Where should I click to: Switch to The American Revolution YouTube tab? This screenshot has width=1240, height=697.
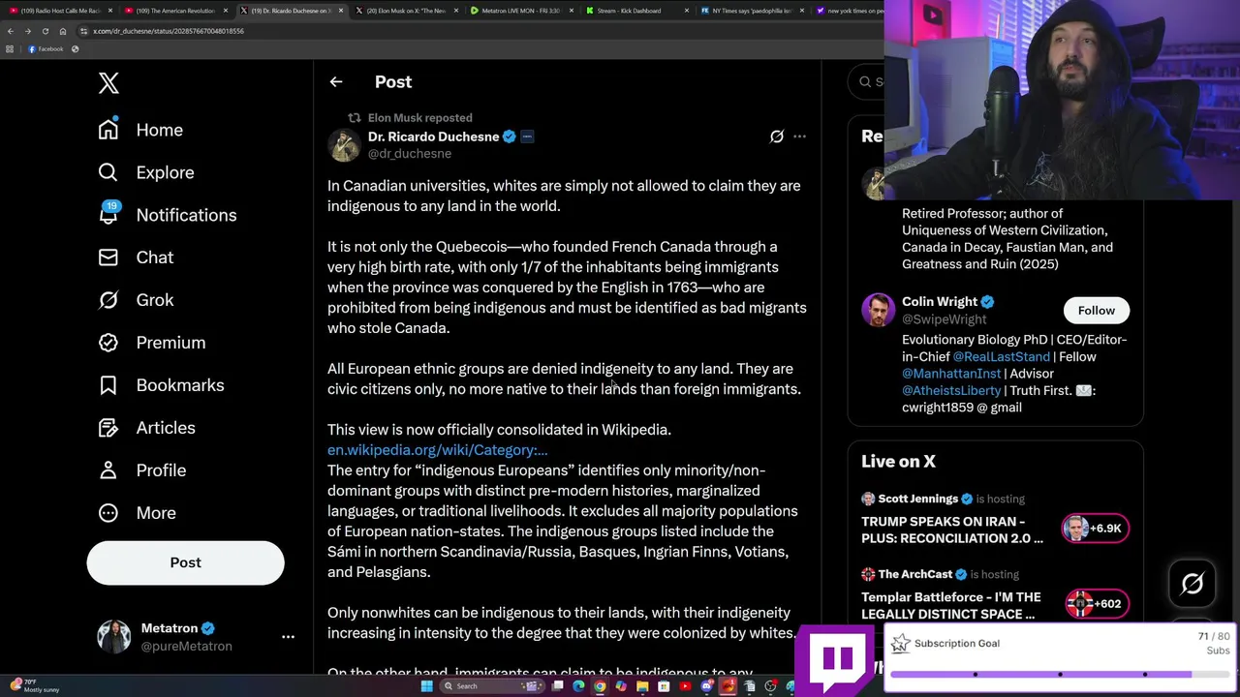click(x=174, y=11)
